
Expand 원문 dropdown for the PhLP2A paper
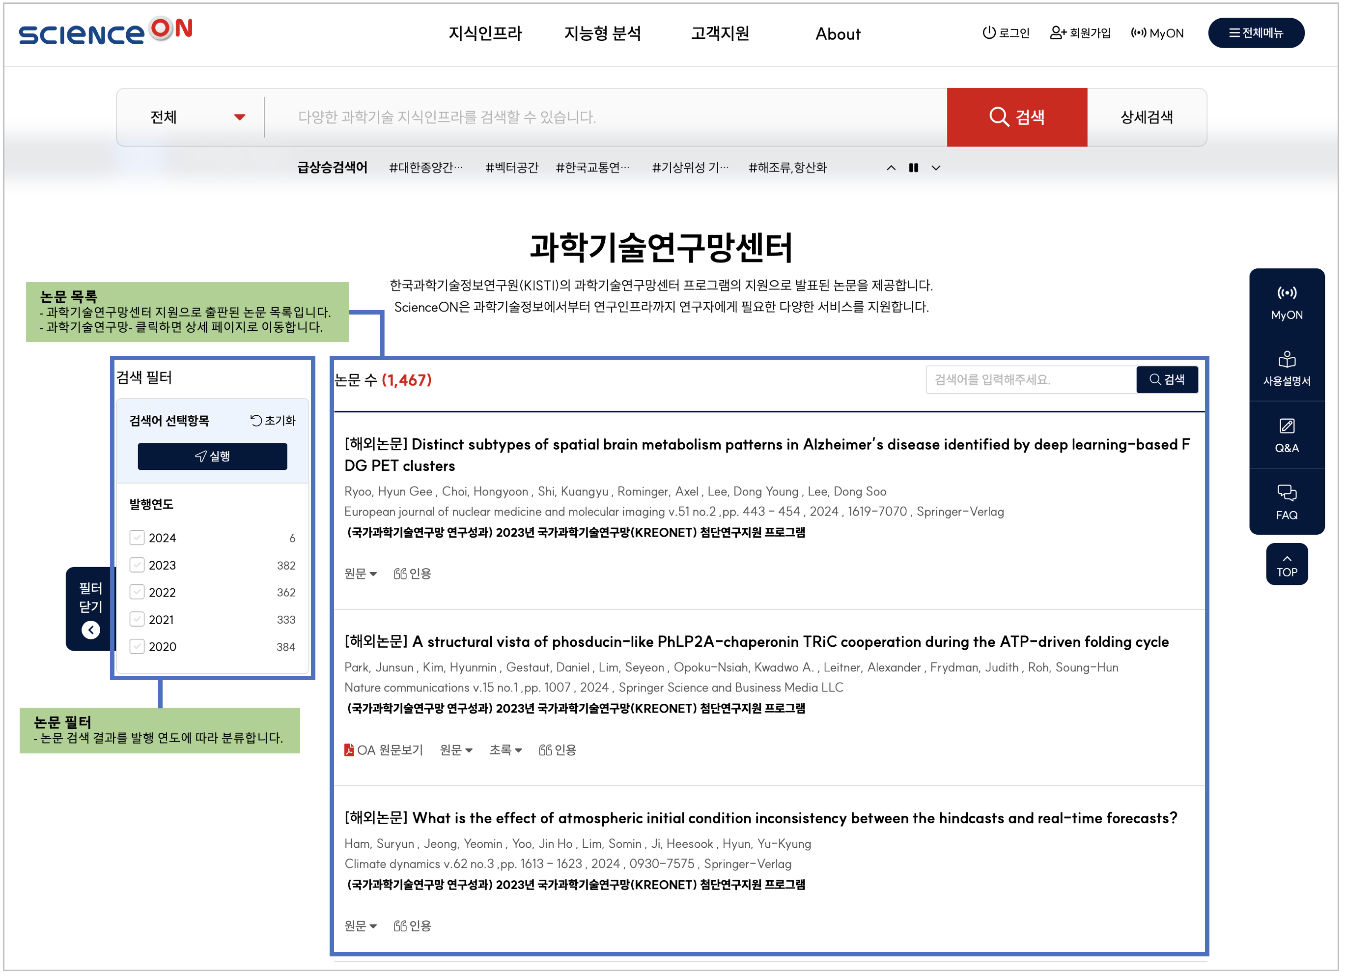(456, 751)
